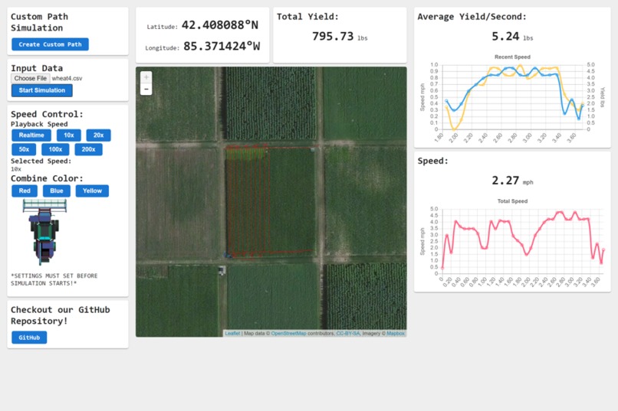
Task: Set playback speed to 100x
Action: click(x=55, y=149)
